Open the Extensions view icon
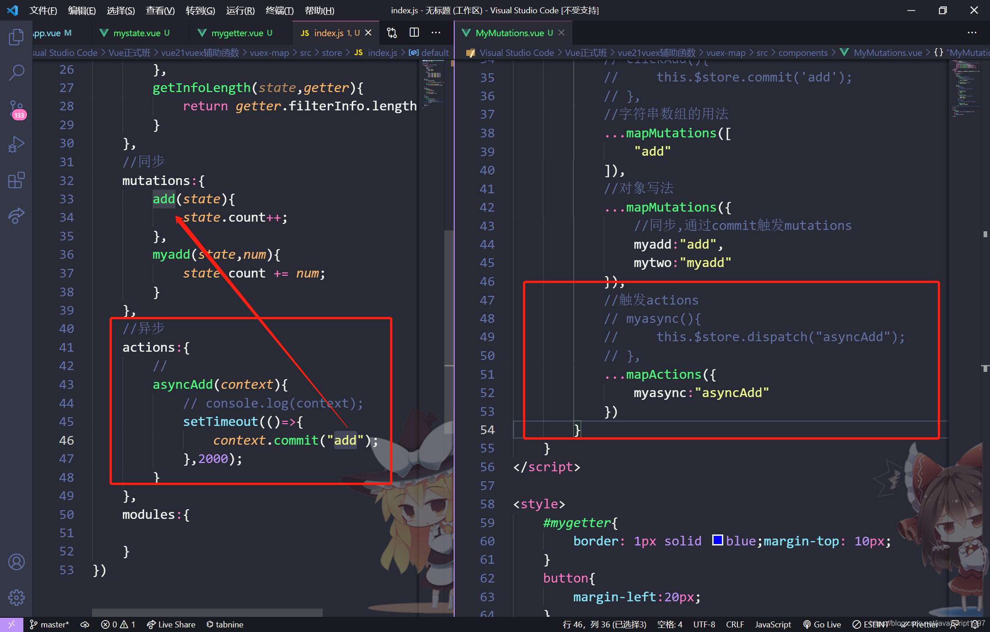The width and height of the screenshot is (990, 632). [x=16, y=180]
